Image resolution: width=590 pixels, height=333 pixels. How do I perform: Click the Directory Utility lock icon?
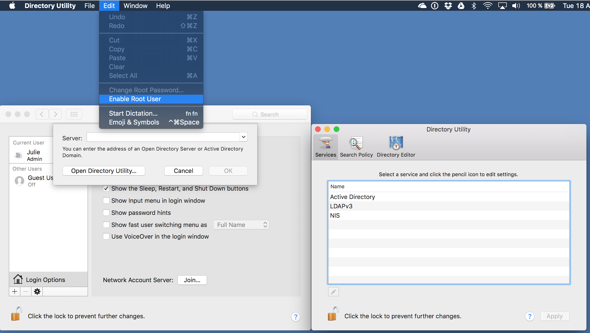tap(333, 314)
